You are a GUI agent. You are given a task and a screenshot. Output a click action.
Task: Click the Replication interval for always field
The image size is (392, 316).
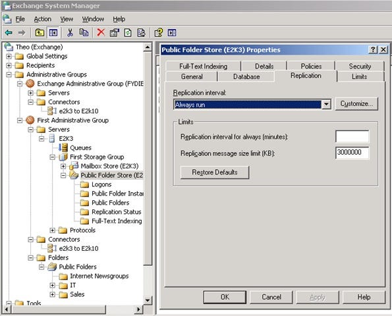pyautogui.click(x=352, y=137)
